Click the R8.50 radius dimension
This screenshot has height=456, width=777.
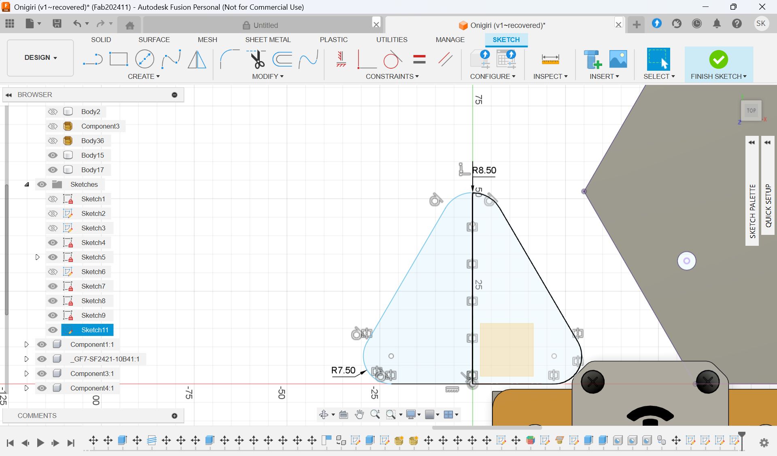point(484,170)
